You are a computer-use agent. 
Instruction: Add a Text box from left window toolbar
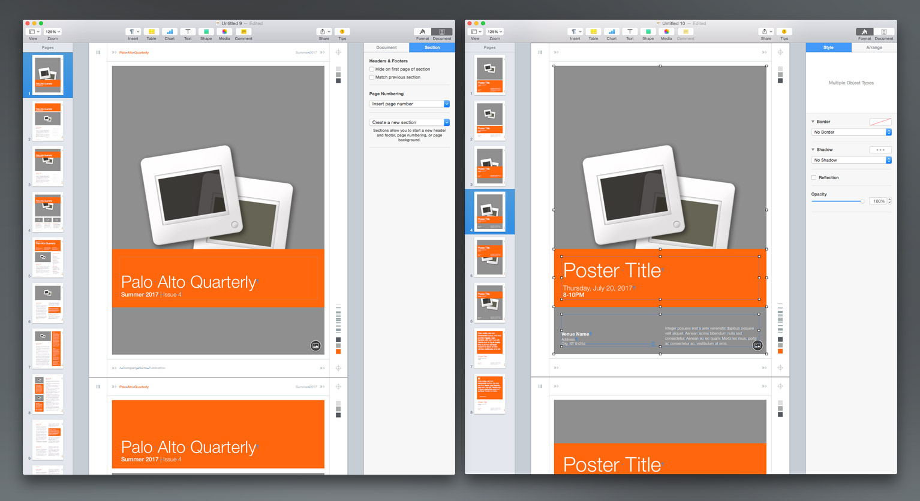click(x=188, y=32)
